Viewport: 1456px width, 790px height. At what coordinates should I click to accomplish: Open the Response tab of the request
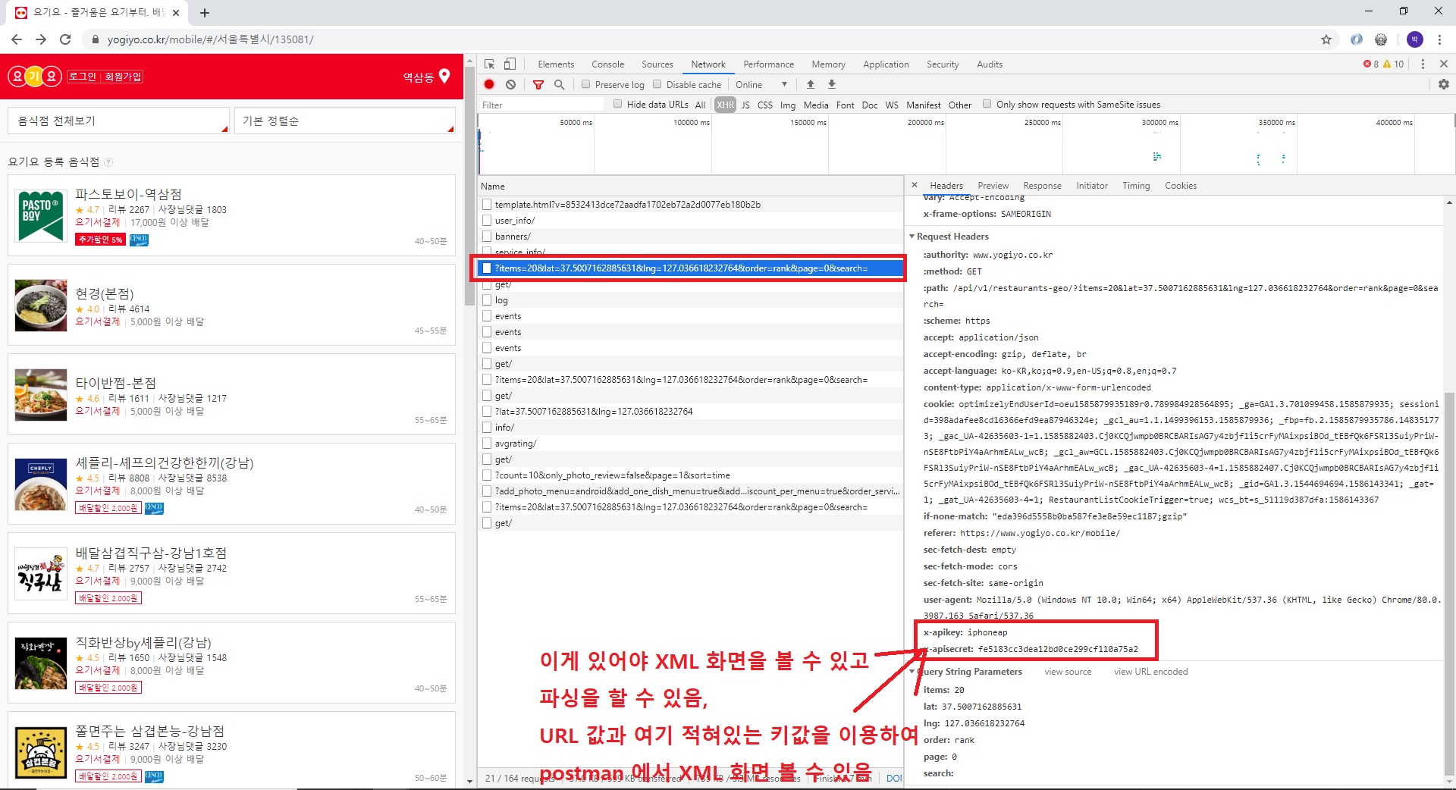[1042, 186]
